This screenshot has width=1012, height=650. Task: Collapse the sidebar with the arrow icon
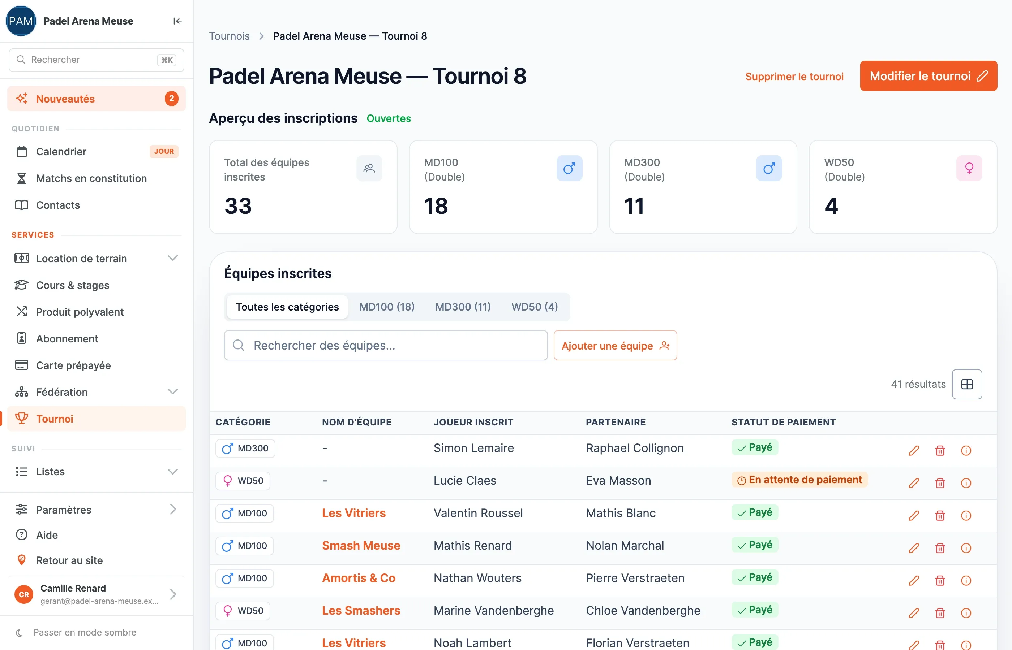point(177,21)
